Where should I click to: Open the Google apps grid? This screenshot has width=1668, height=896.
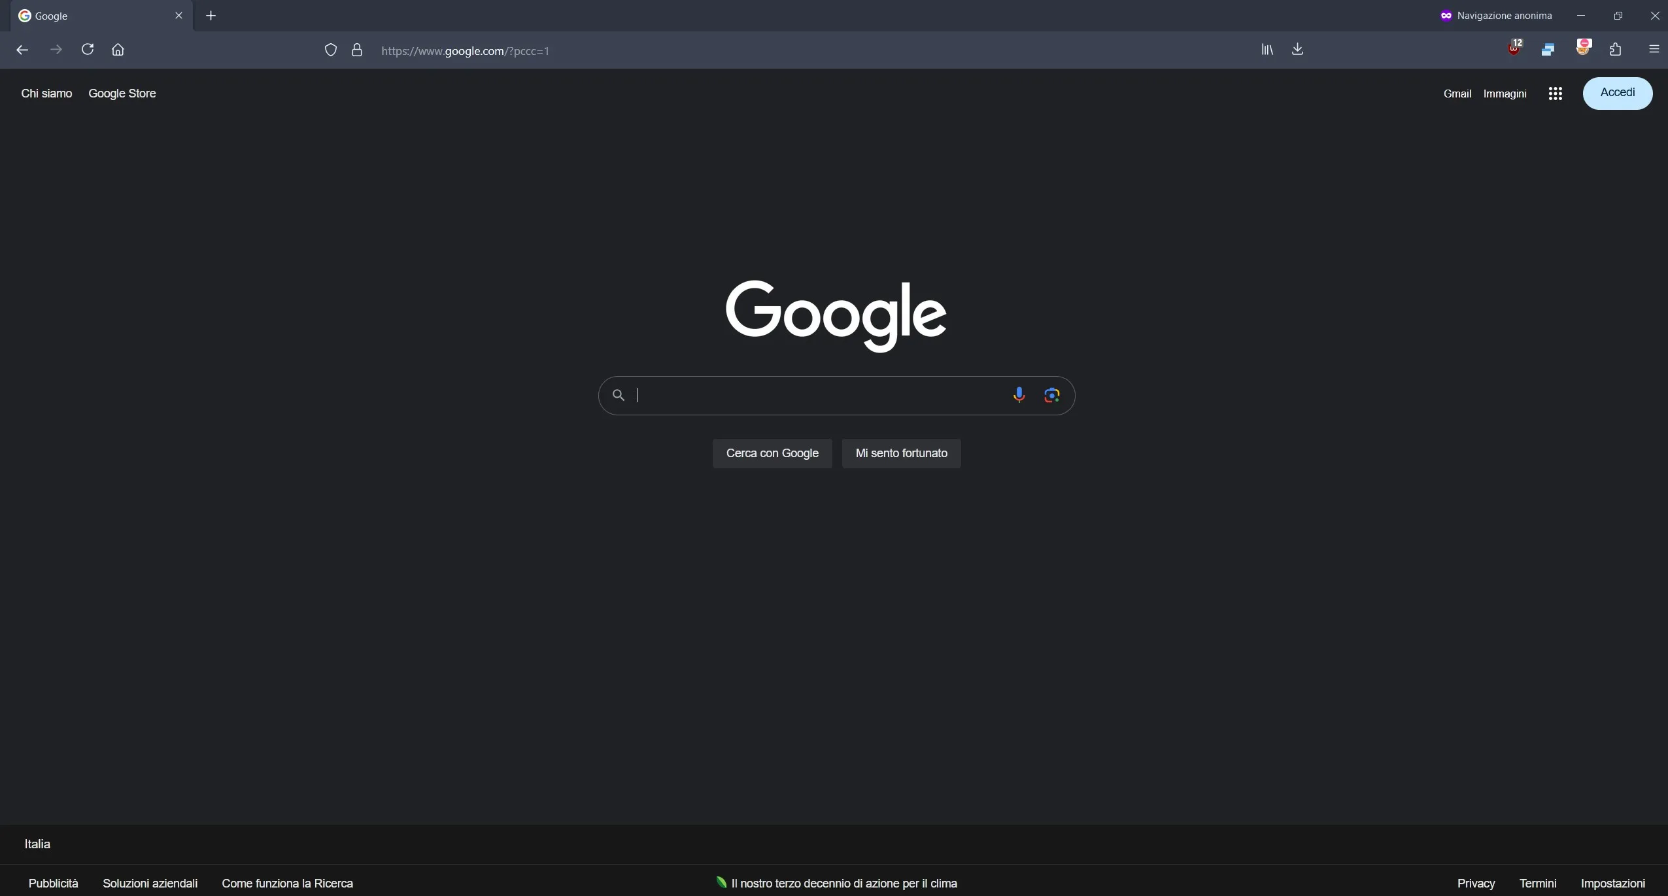1556,94
